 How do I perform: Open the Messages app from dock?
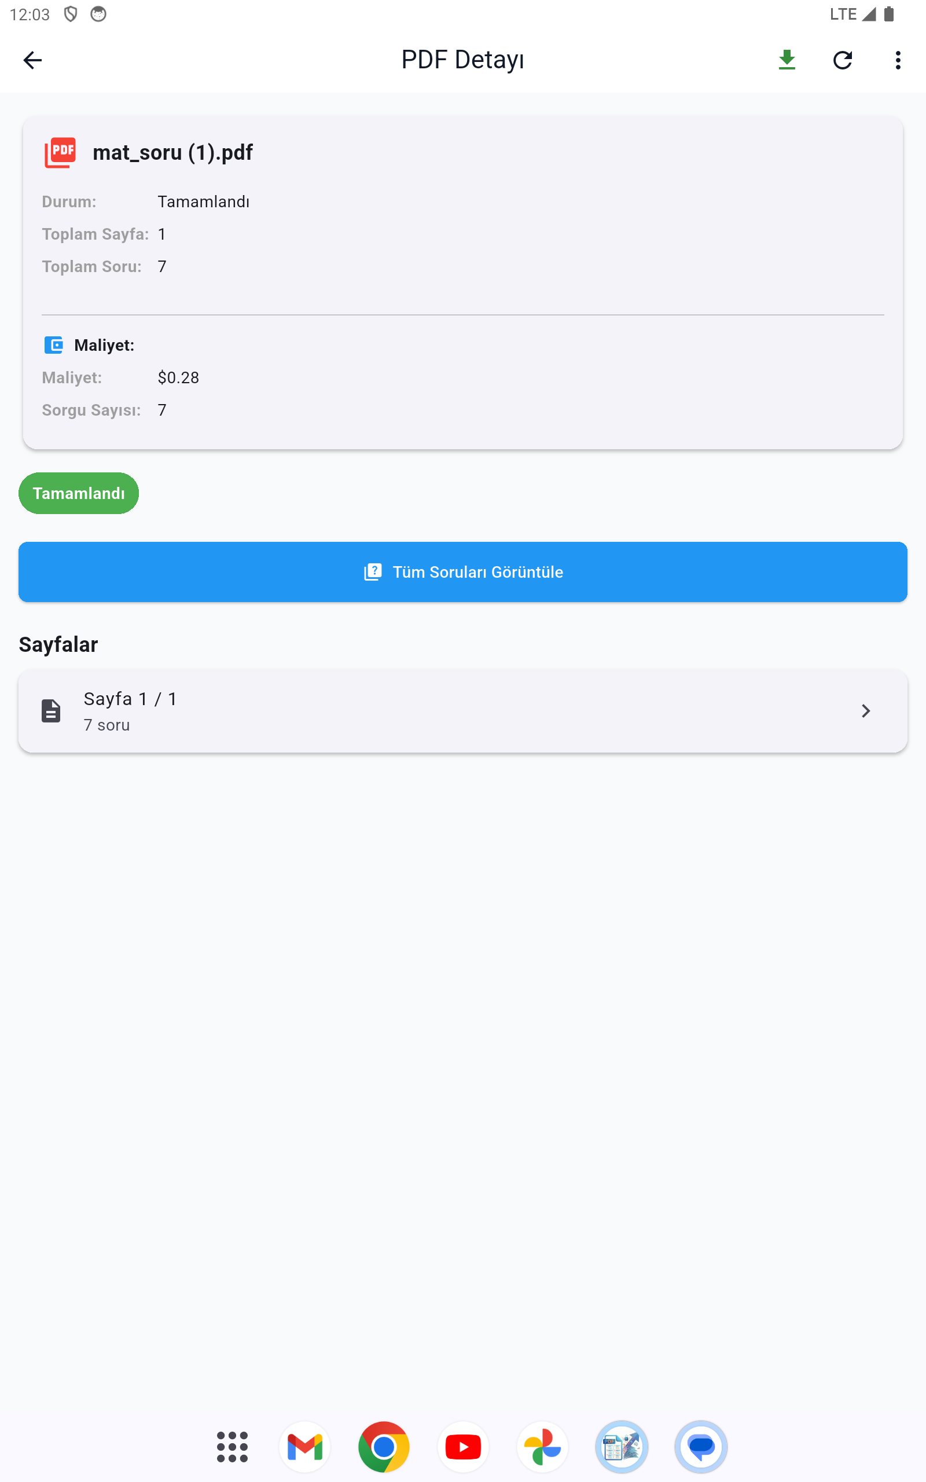click(x=701, y=1447)
